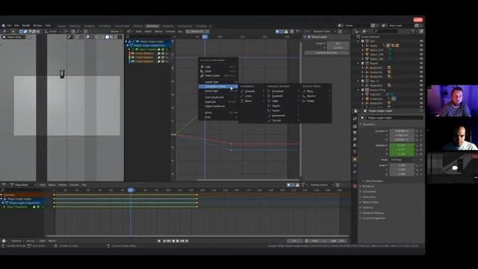Viewport: 478px width, 269px height.
Task: Expand the Custom Properties panel
Action: (x=373, y=218)
